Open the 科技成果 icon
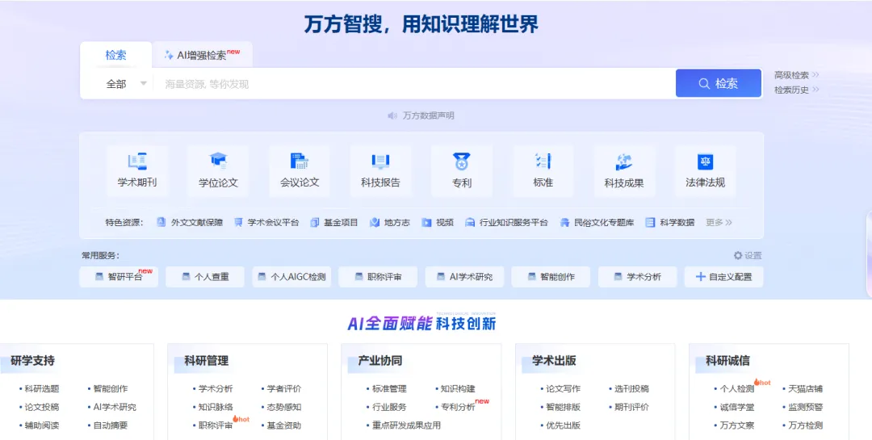Image resolution: width=872 pixels, height=440 pixels. tap(624, 161)
